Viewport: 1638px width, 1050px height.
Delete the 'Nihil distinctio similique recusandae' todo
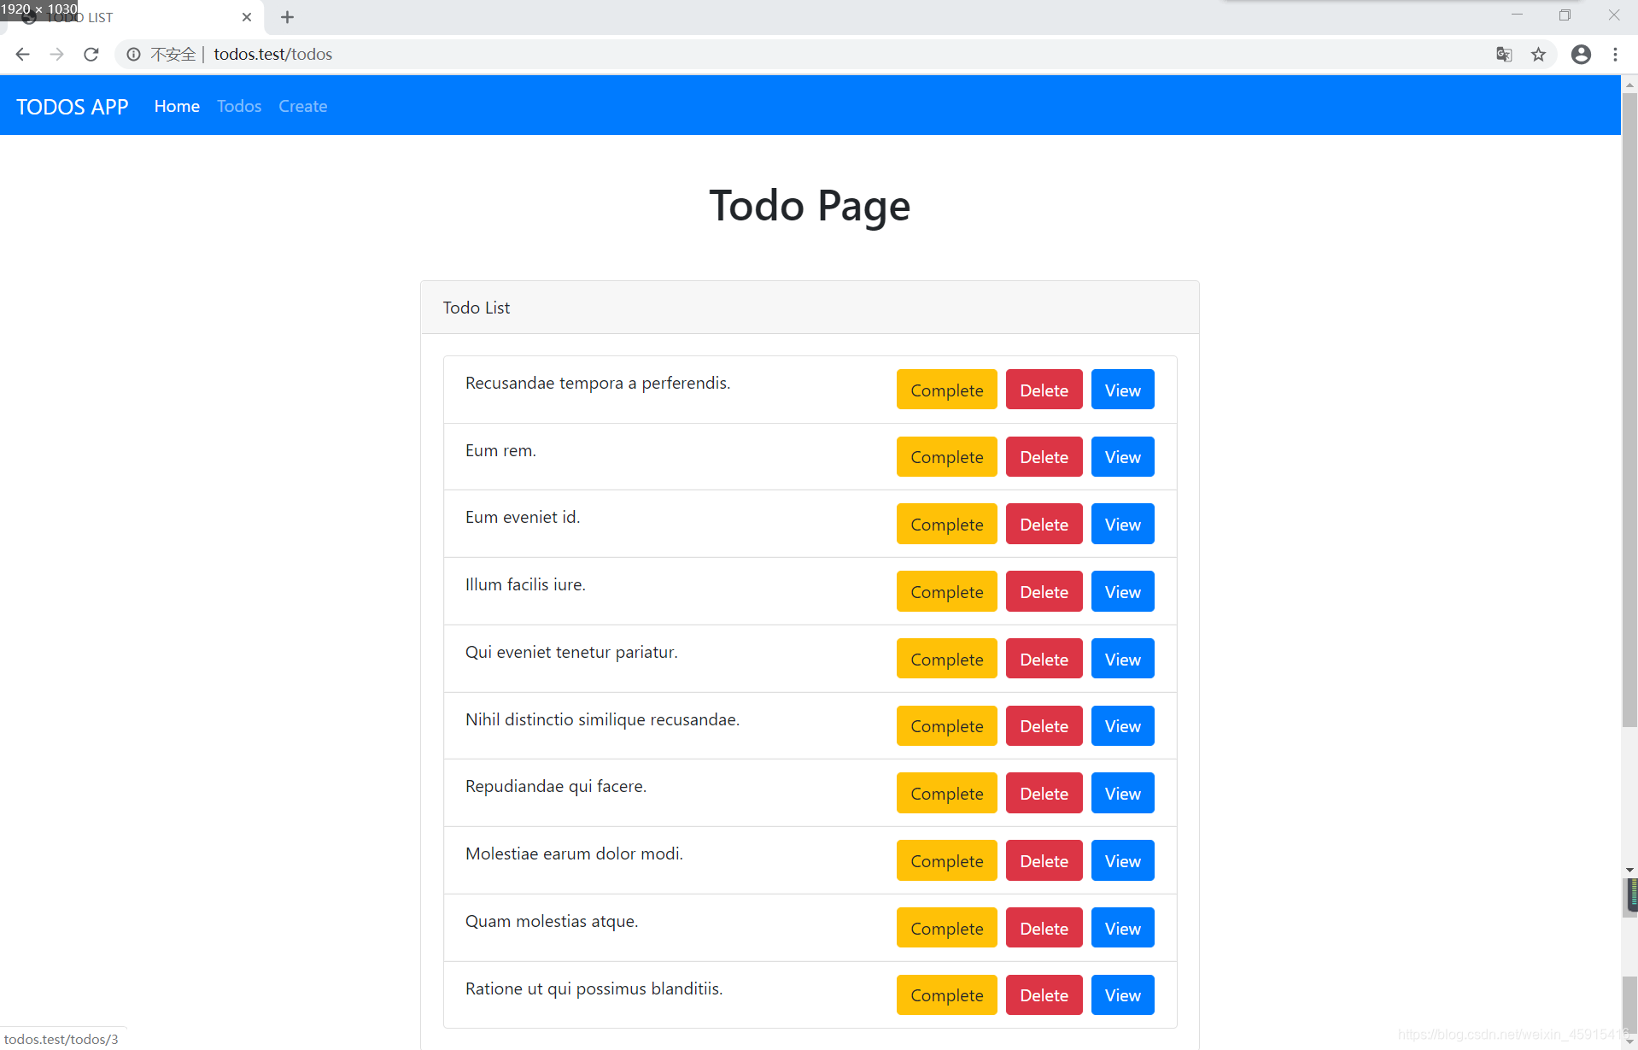(1044, 725)
